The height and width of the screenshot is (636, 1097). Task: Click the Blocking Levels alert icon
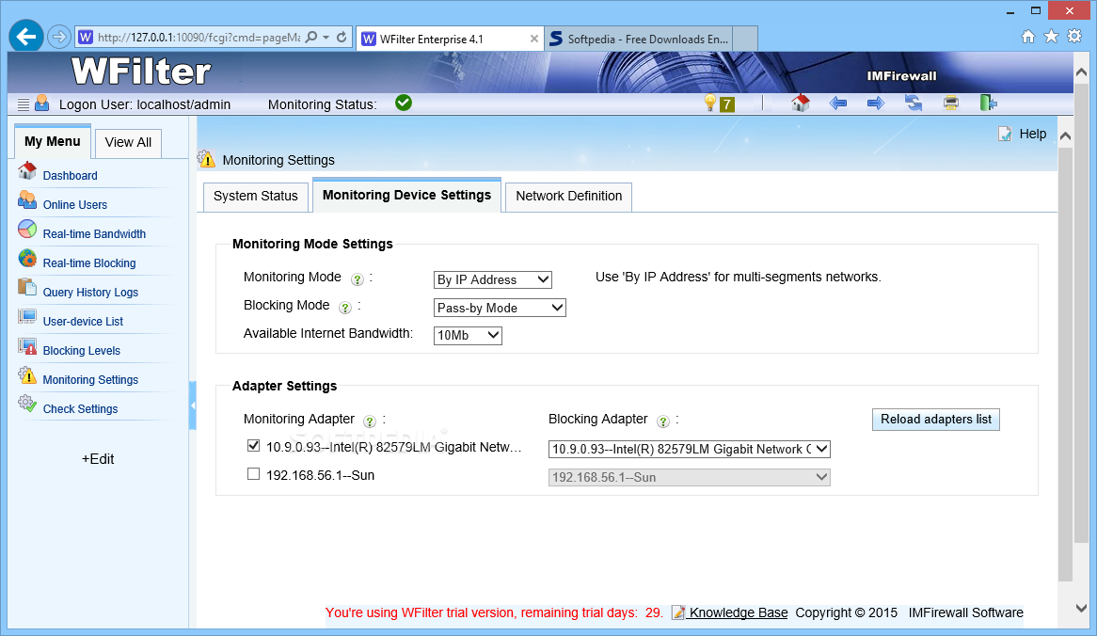[27, 346]
